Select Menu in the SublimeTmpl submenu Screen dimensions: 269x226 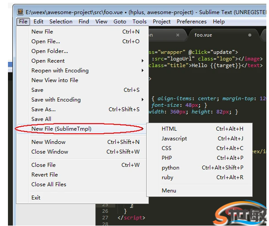tap(200, 191)
